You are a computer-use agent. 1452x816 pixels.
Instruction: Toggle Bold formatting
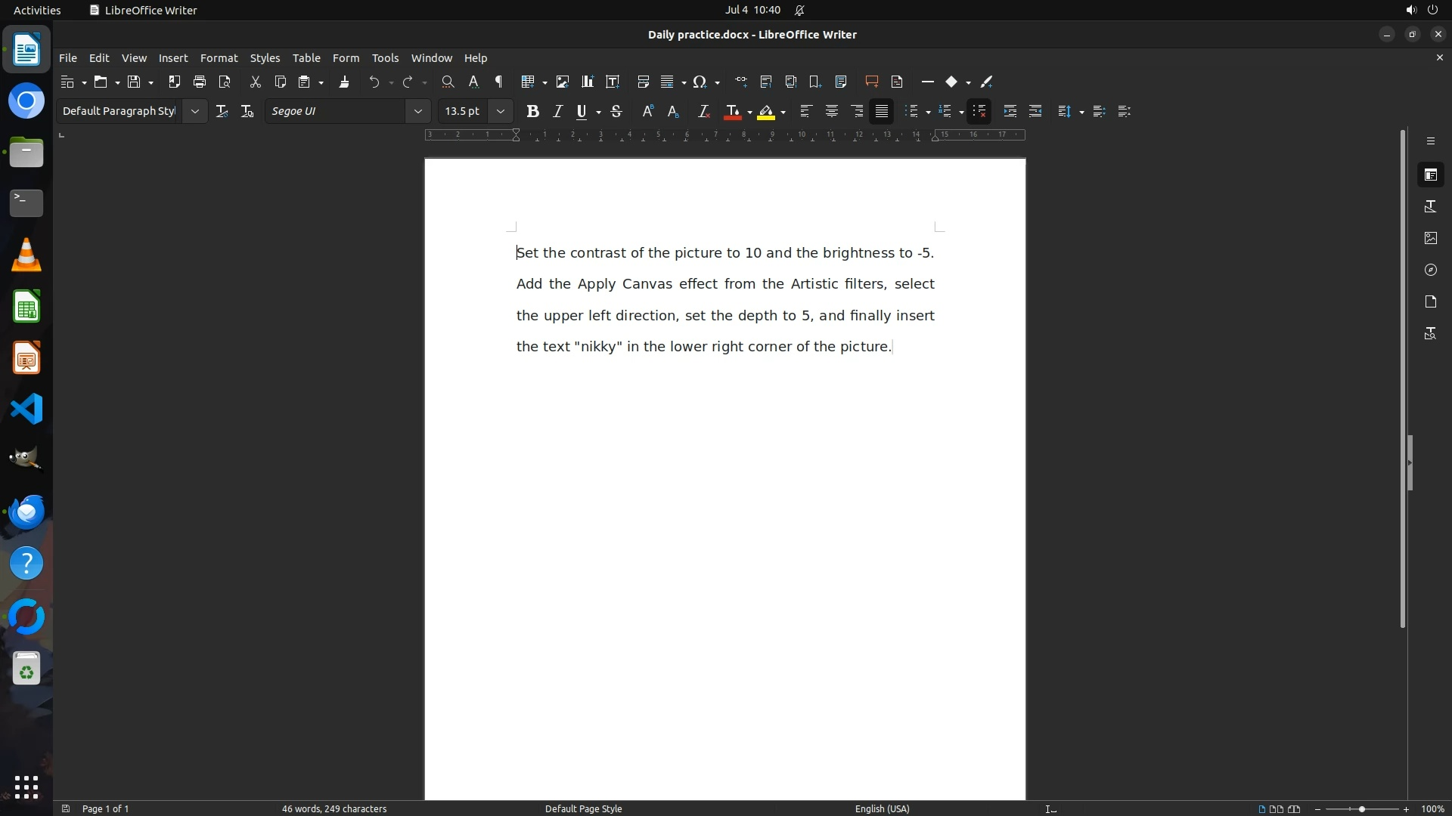[x=532, y=111]
